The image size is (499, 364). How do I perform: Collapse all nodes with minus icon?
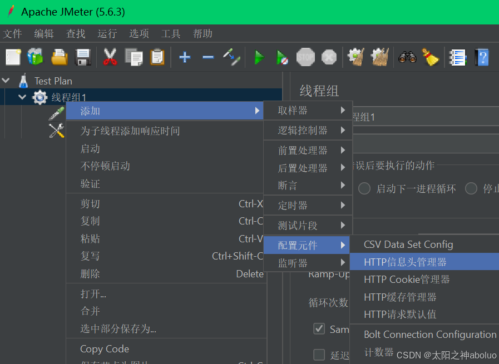click(208, 57)
